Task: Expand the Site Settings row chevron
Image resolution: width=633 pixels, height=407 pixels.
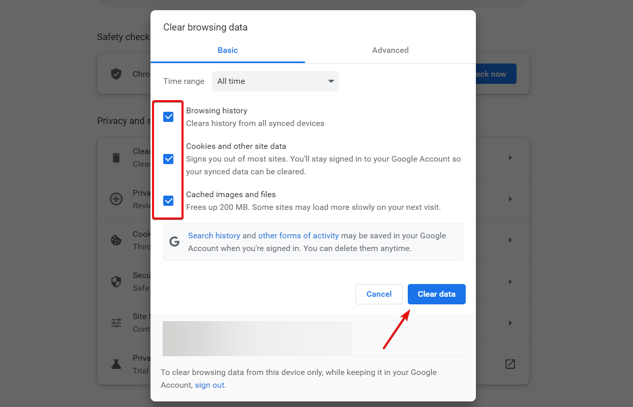Action: tap(510, 323)
